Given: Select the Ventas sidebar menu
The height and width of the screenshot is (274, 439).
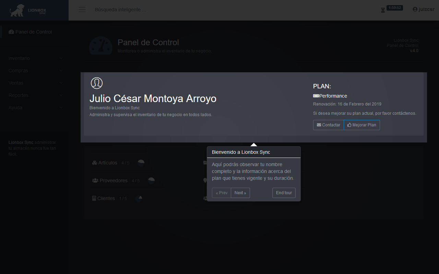Looking at the screenshot, I should (x=34, y=83).
